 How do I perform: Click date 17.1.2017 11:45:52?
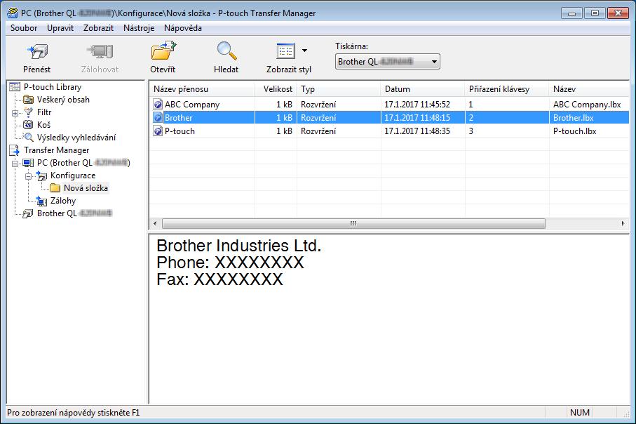[x=417, y=105]
